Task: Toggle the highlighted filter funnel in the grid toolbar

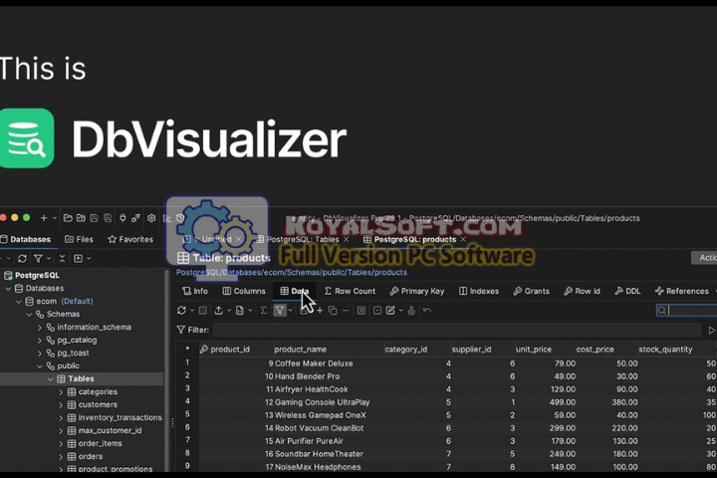Action: point(280,311)
